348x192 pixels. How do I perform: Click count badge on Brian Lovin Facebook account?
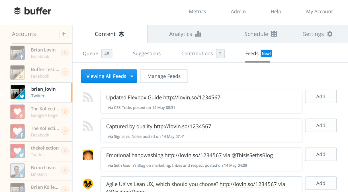(65, 53)
